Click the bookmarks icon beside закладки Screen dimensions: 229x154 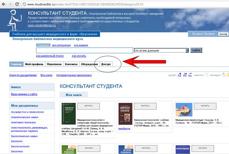click(223, 75)
